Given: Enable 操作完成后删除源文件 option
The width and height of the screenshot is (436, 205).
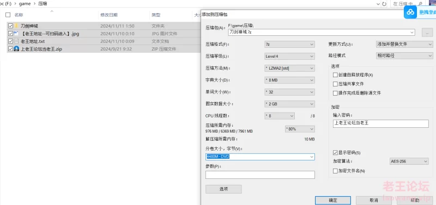Looking at the screenshot, I should 335,93.
